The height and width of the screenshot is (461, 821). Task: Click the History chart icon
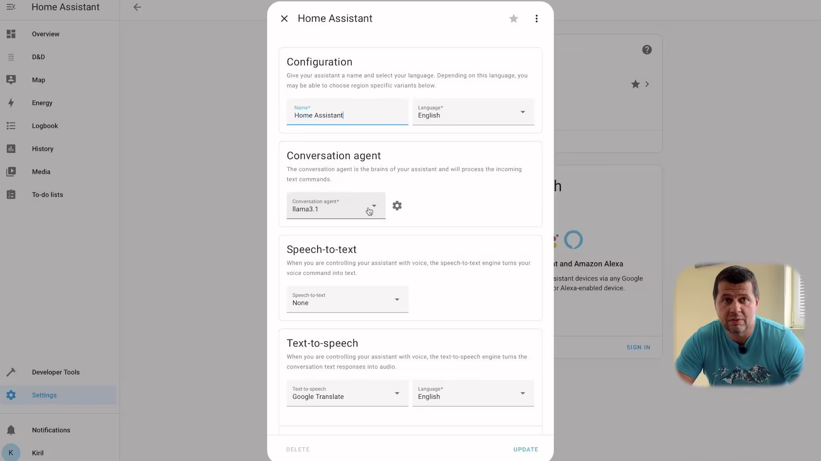11,149
